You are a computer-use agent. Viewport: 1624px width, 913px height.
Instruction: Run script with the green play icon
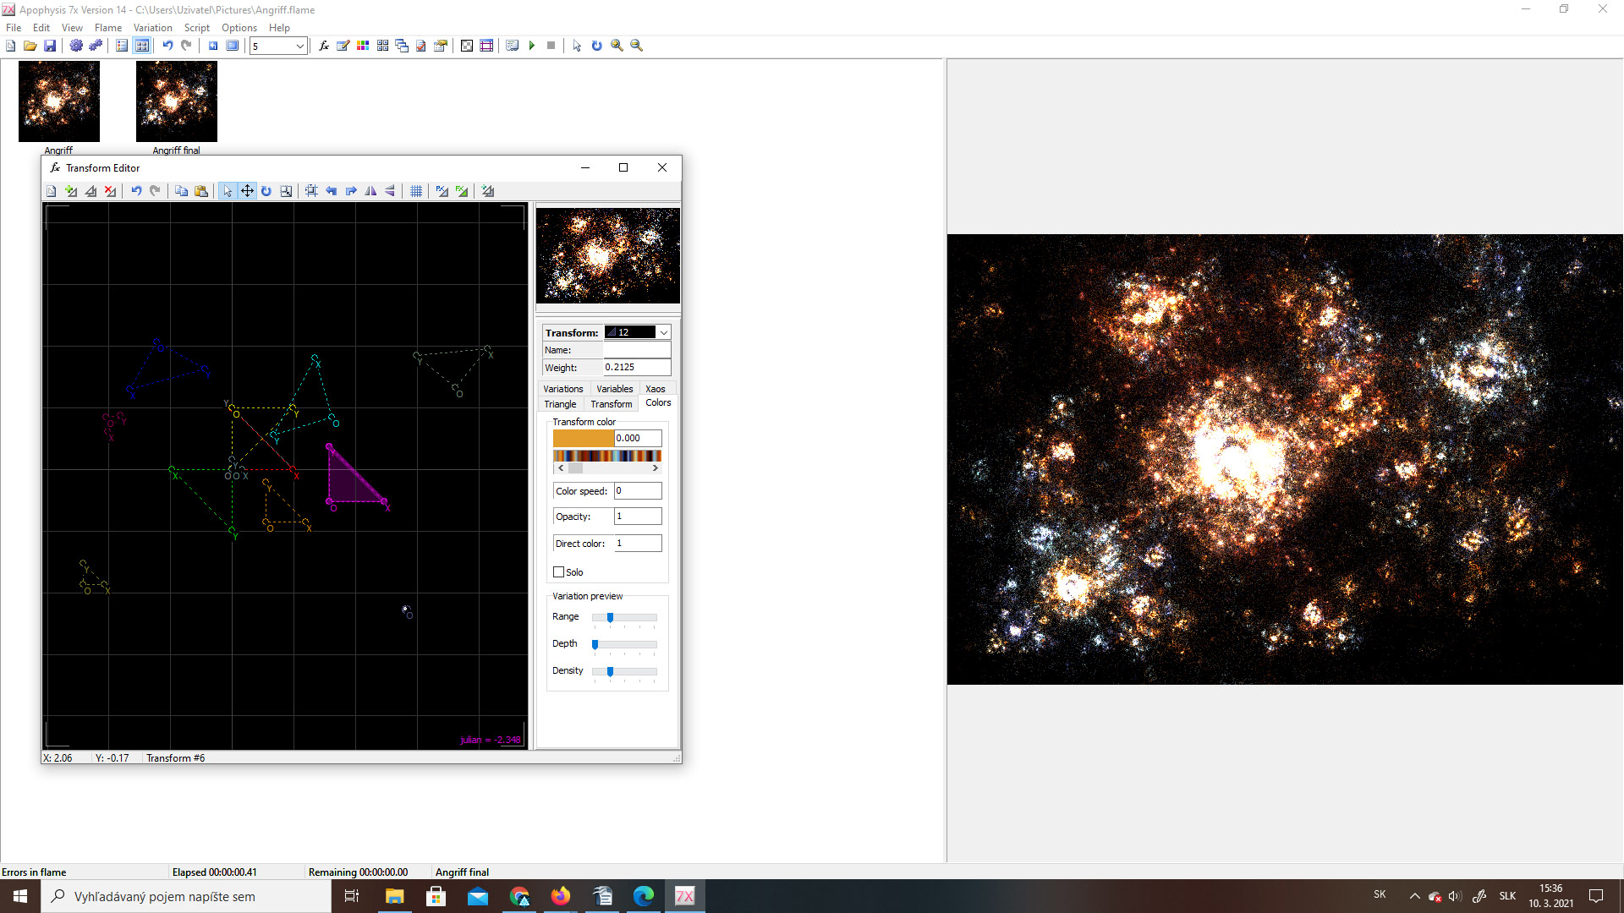tap(532, 46)
